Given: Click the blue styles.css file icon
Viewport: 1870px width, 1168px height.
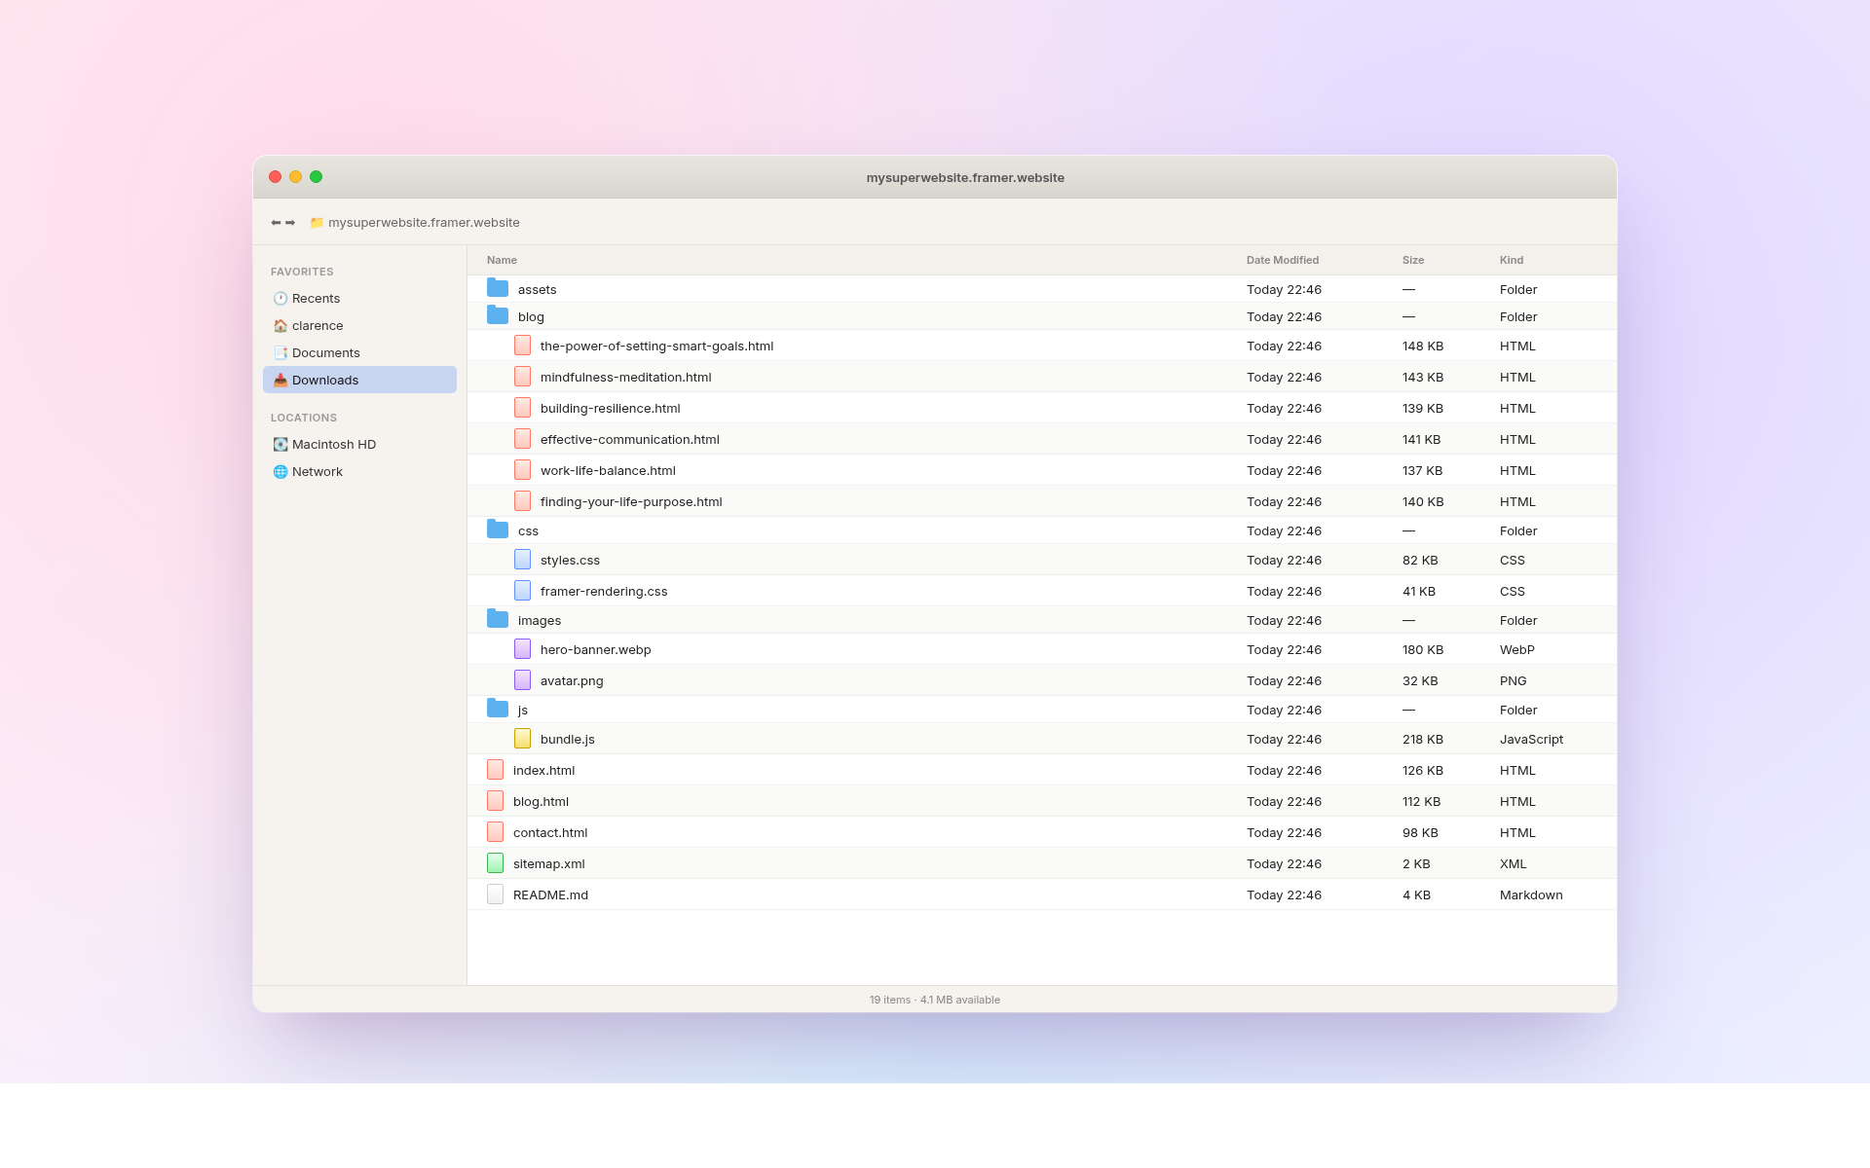Looking at the screenshot, I should coord(522,560).
